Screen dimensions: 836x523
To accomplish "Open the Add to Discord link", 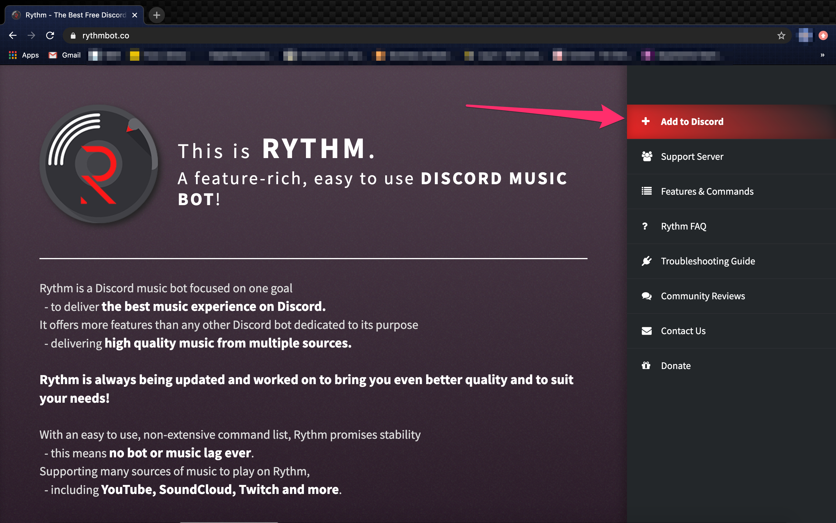I will pos(731,122).
